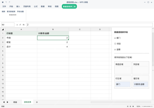Check the 项目 field checkbox
This screenshot has height=108, width=154.
point(115,44)
